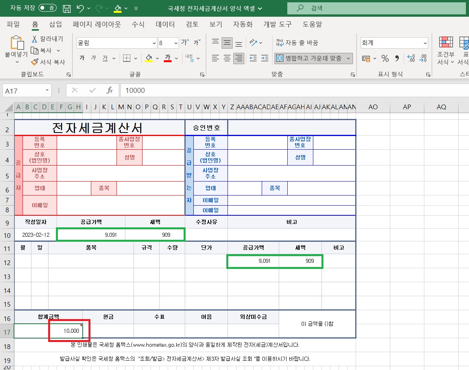Select the cell containing 2023-02-12
Screen dimensions: 469x370
(35, 235)
